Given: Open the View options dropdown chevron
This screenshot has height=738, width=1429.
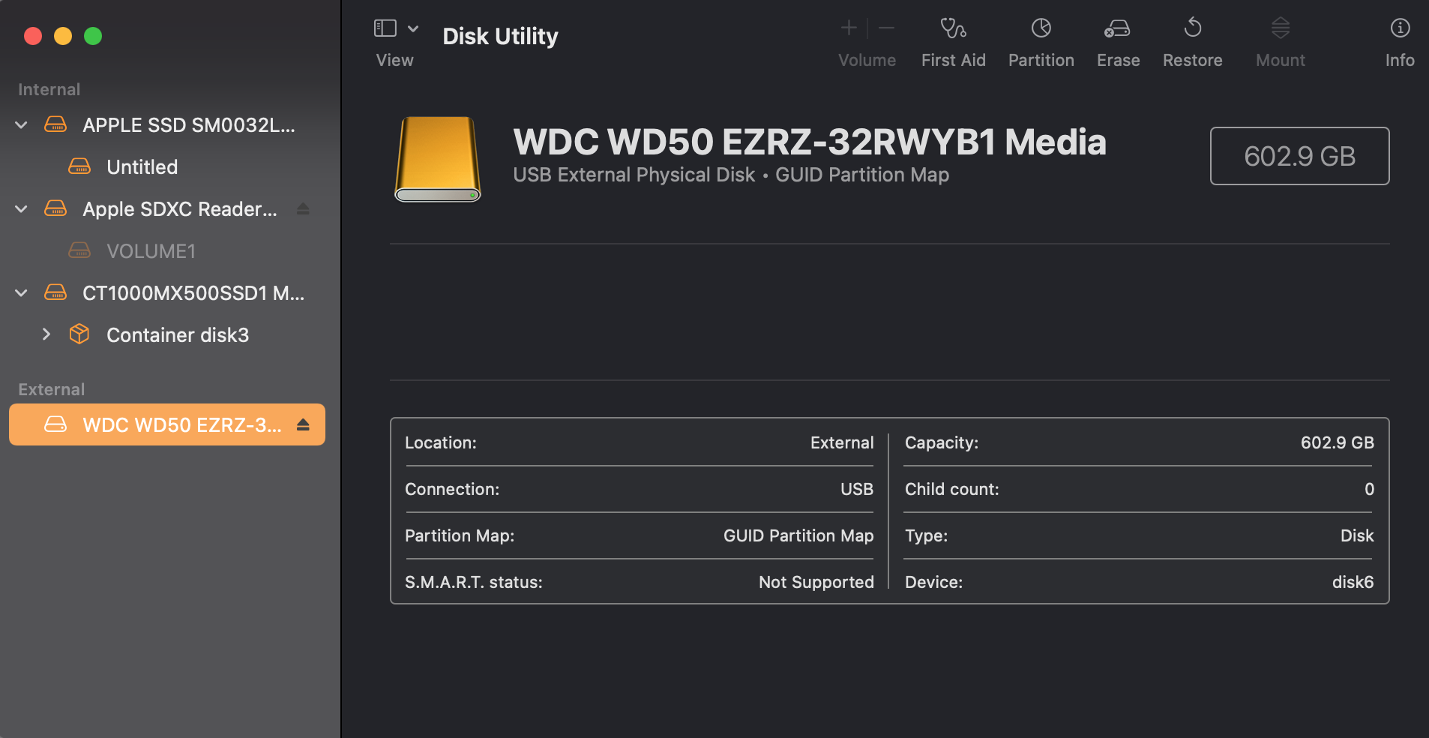Looking at the screenshot, I should coord(413,28).
